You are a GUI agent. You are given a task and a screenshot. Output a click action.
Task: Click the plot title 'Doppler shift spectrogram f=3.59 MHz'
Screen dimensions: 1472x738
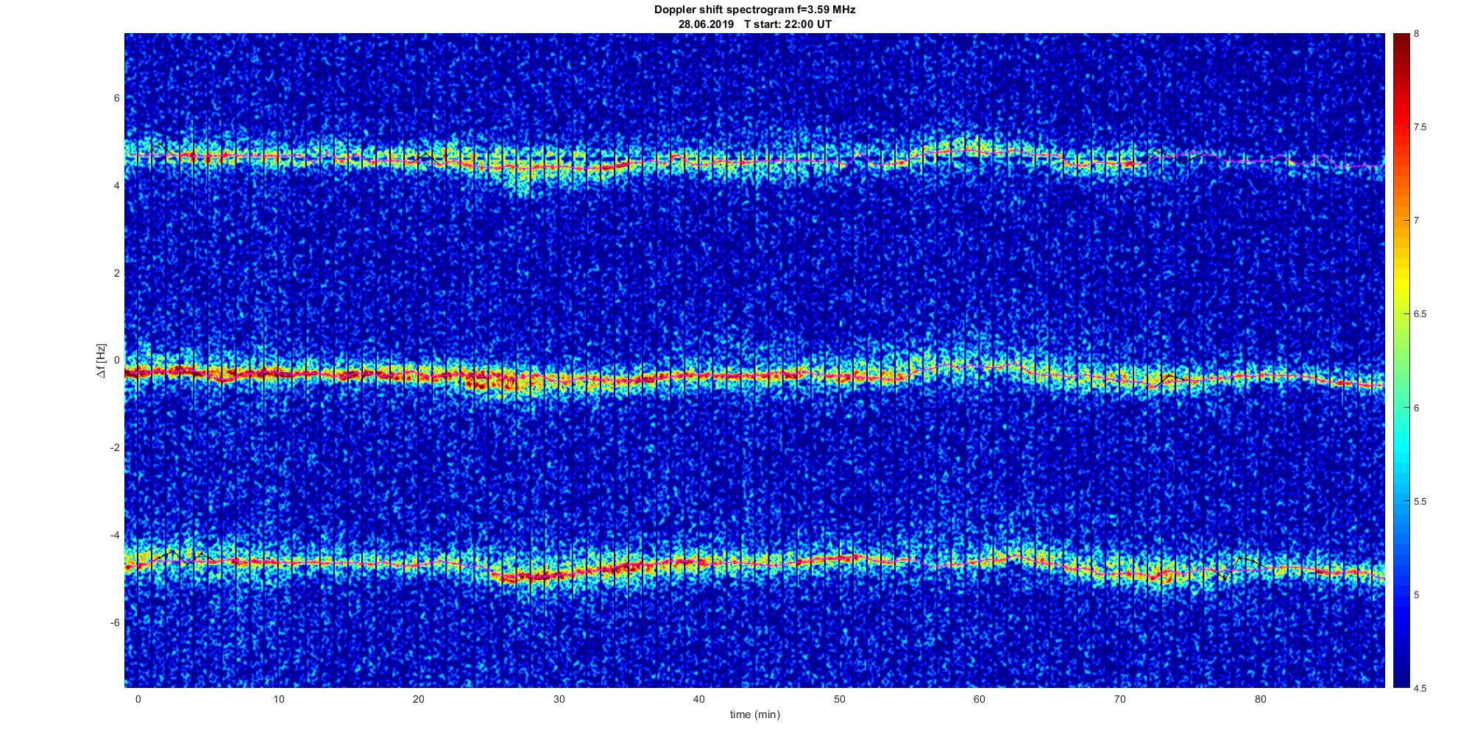(x=754, y=10)
